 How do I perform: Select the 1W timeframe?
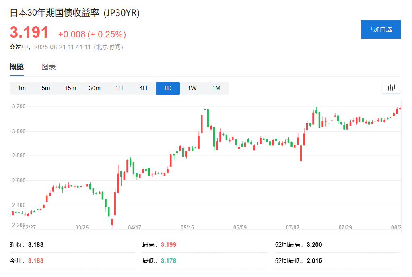pyautogui.click(x=192, y=88)
